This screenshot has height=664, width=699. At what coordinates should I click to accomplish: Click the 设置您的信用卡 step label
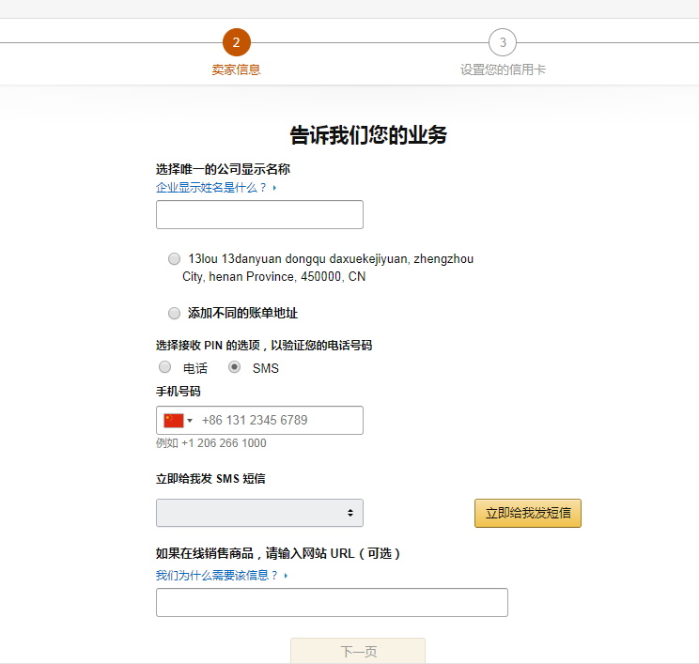pos(503,69)
